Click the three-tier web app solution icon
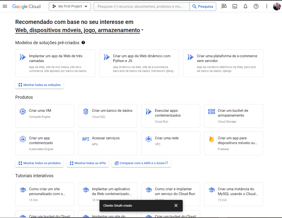 click(x=23, y=57)
